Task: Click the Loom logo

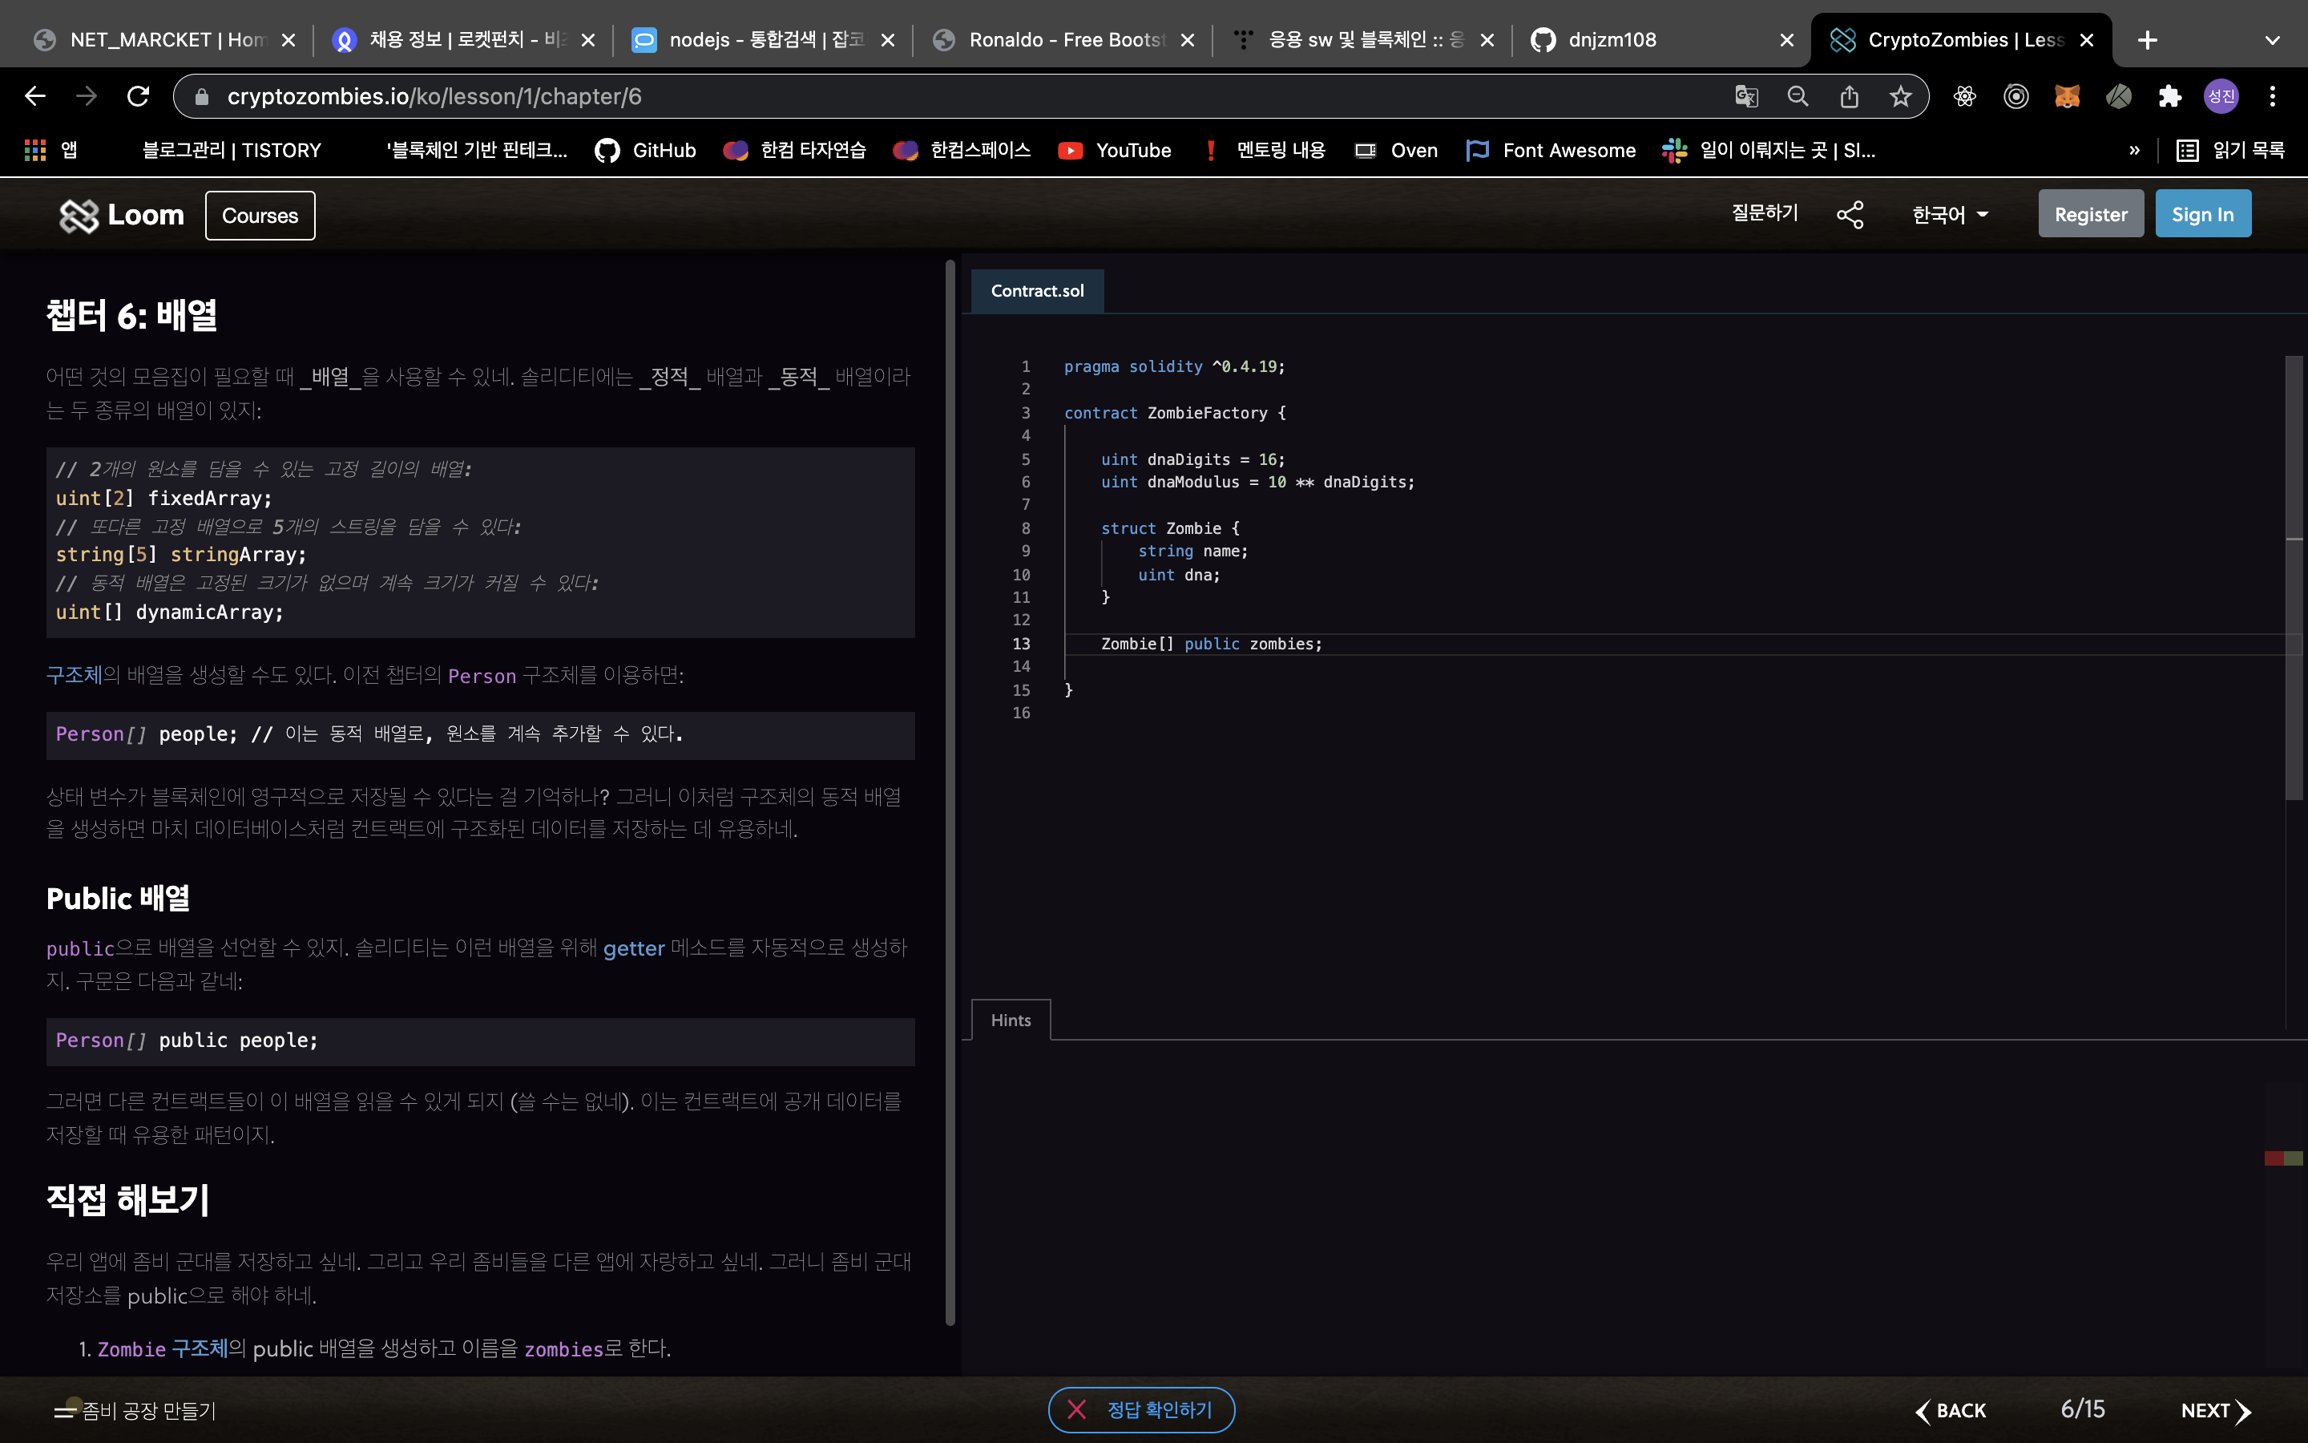Action: [121, 215]
